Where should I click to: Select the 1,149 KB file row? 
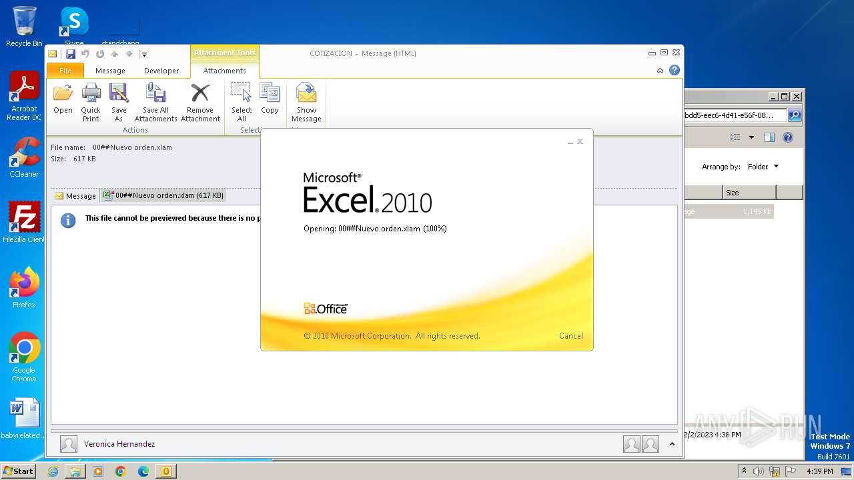pyautogui.click(x=729, y=211)
